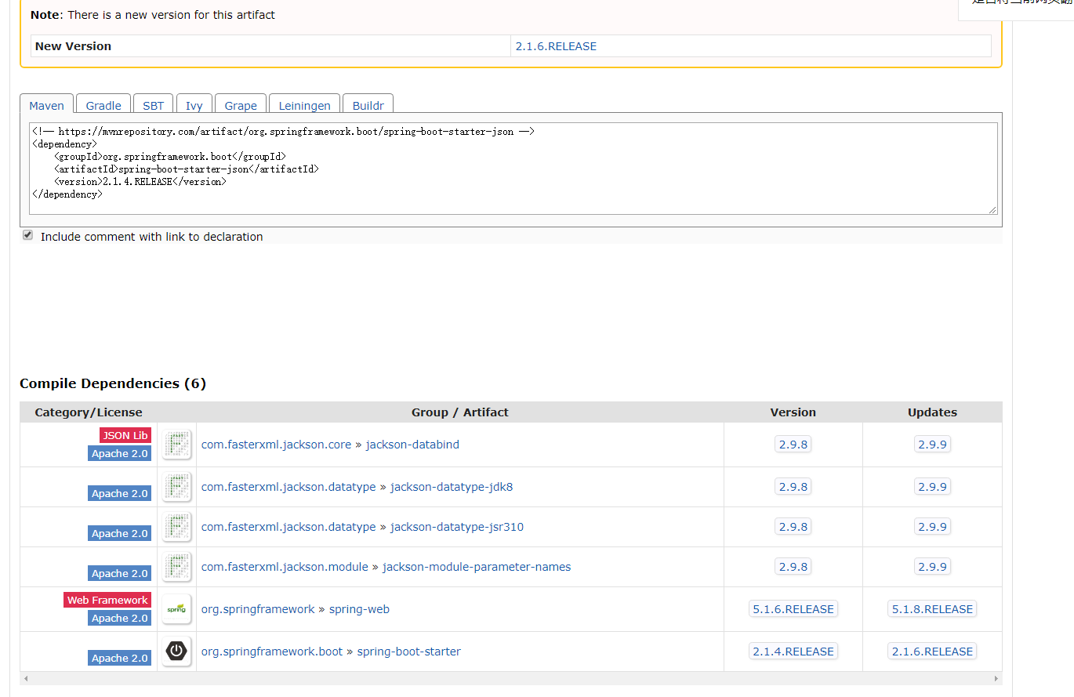This screenshot has height=697, width=1074.
Task: Click the Web Framework category badge
Action: click(x=107, y=600)
